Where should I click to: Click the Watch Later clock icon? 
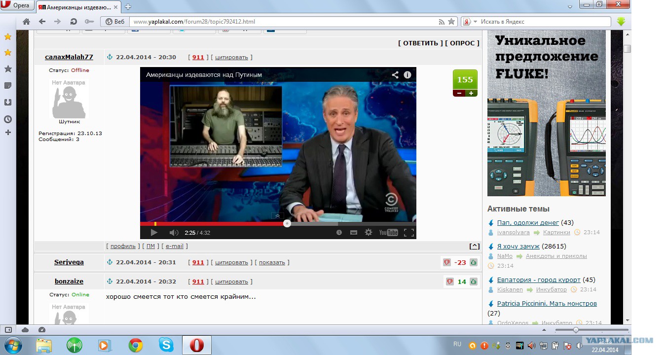coord(339,233)
